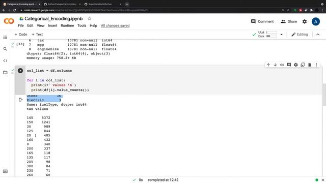Click the RAM Disk usage indicator
The width and height of the screenshot is (326, 183).
267,34
